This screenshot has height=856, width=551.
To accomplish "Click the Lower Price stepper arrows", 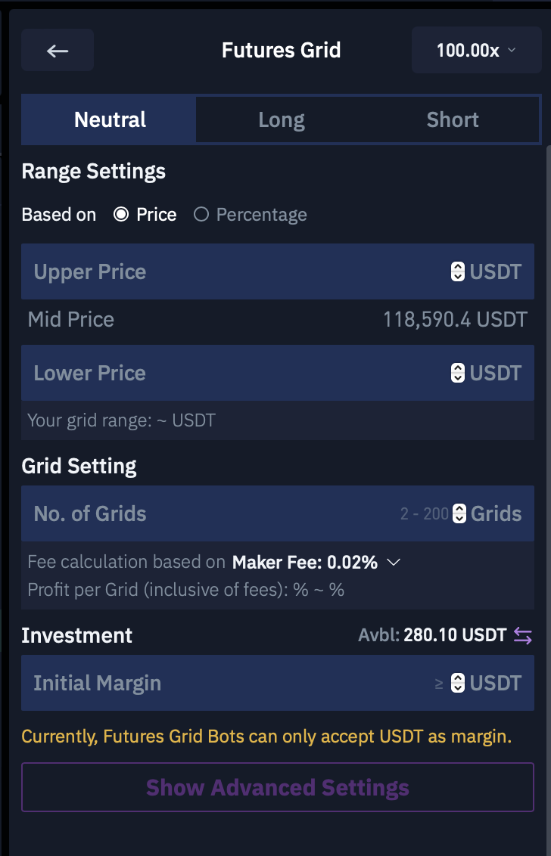I will click(457, 373).
